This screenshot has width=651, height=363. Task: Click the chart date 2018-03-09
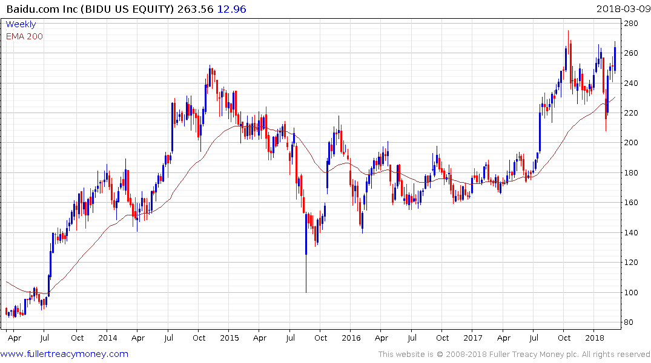tap(621, 8)
